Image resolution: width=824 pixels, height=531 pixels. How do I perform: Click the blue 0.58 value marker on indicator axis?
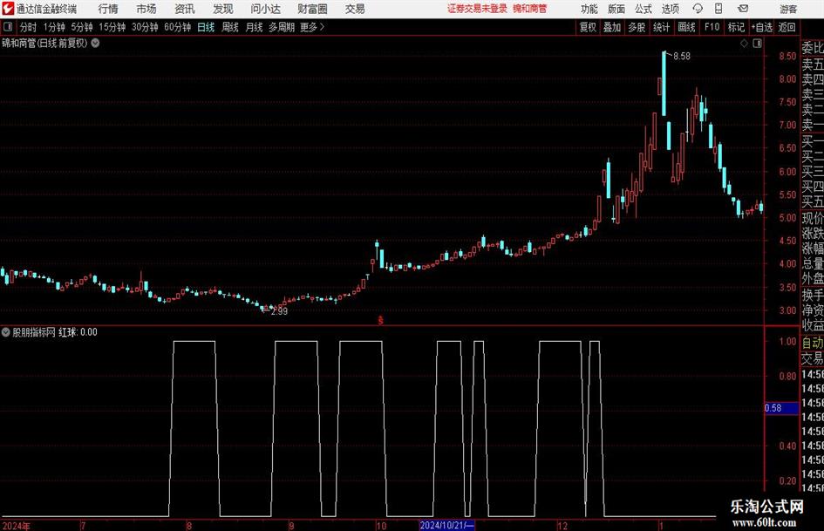(x=782, y=408)
